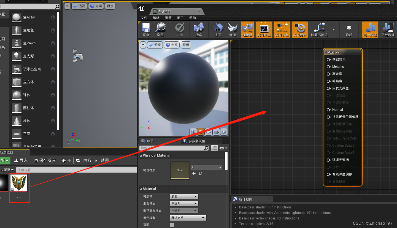Click the 物理材质 None thumbnail swatch

pos(180,170)
